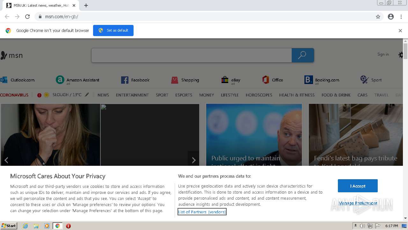Show the next carousel slide
Screen dimensions: 408x230
[193, 160]
